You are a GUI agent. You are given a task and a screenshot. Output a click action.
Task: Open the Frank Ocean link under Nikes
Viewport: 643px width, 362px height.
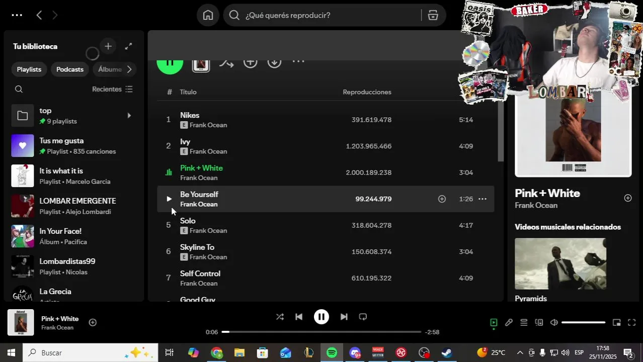click(208, 125)
